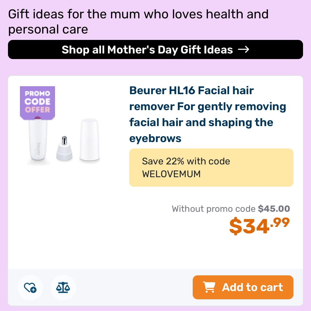Open the Beurer HL16 Facial hair remover title

tap(208, 114)
